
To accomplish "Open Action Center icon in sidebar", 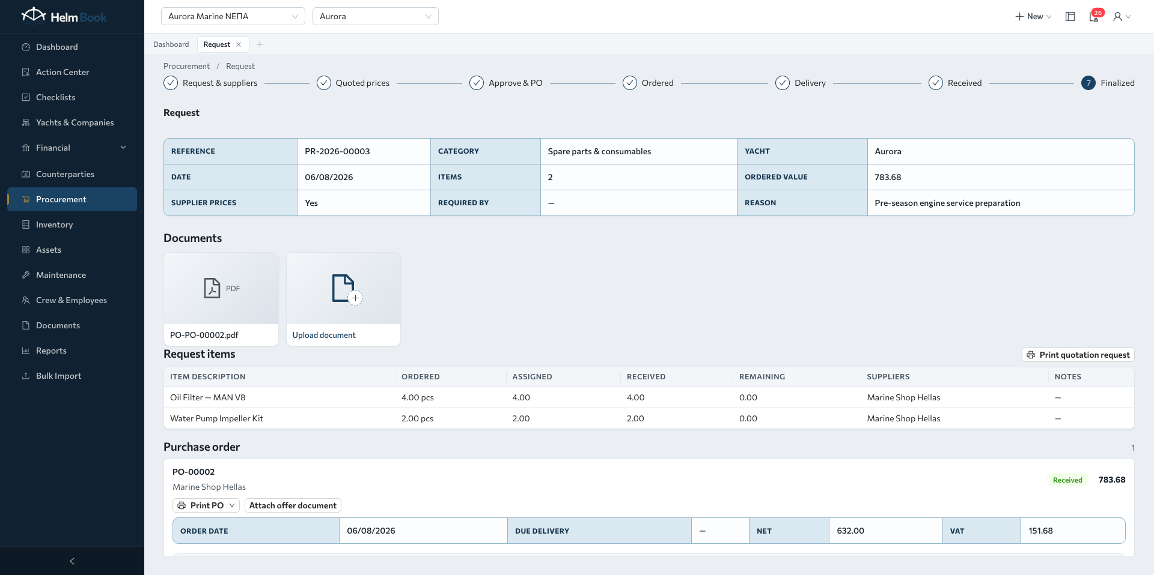I will pos(26,72).
